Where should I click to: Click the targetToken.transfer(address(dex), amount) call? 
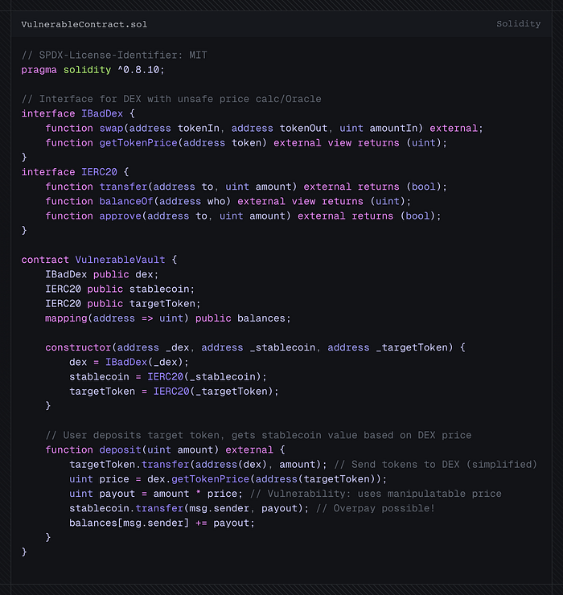click(198, 465)
